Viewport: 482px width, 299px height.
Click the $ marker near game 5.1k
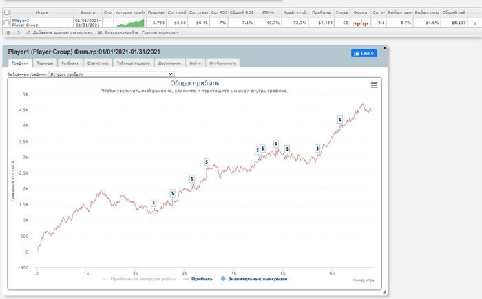click(x=287, y=149)
